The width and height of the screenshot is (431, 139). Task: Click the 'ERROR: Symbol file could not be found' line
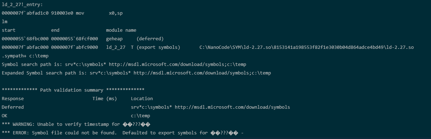click(123, 133)
